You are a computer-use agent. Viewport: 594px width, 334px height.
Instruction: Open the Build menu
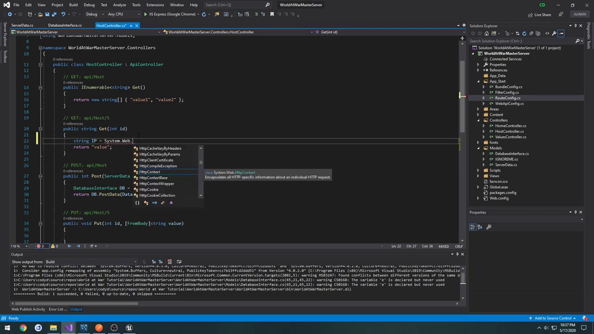pos(73,5)
